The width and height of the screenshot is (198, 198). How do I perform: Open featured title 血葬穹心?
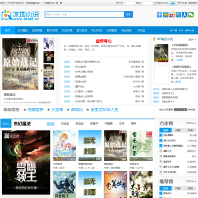tap(104, 41)
